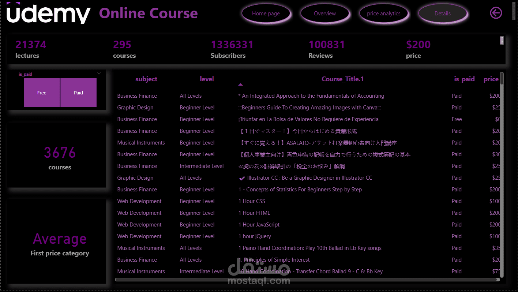Image resolution: width=518 pixels, height=292 pixels.
Task: Click 'All Levels' in the Illustrator CC row
Action: pyautogui.click(x=191, y=178)
